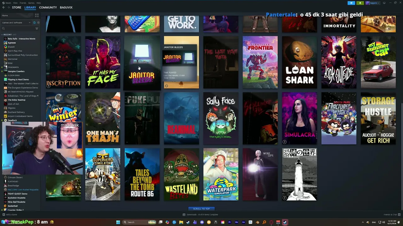The image size is (403, 226).
Task: Open the View menu
Action: 15,3
